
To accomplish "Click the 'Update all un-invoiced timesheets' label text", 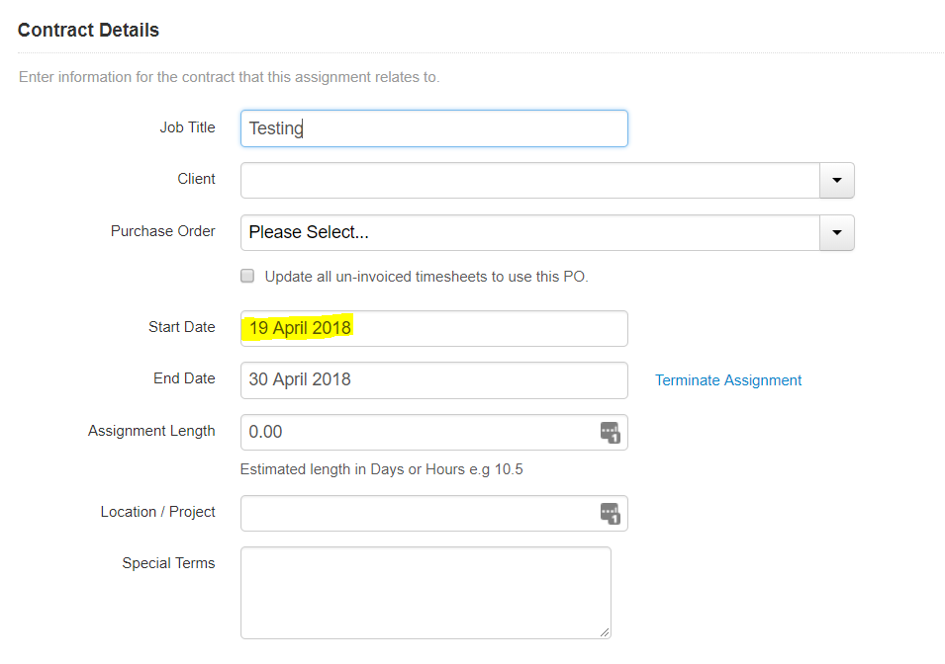I will click(x=426, y=277).
